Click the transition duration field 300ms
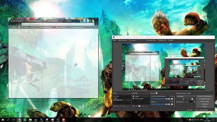Screen dimensions: 217x122 (189, 102)
